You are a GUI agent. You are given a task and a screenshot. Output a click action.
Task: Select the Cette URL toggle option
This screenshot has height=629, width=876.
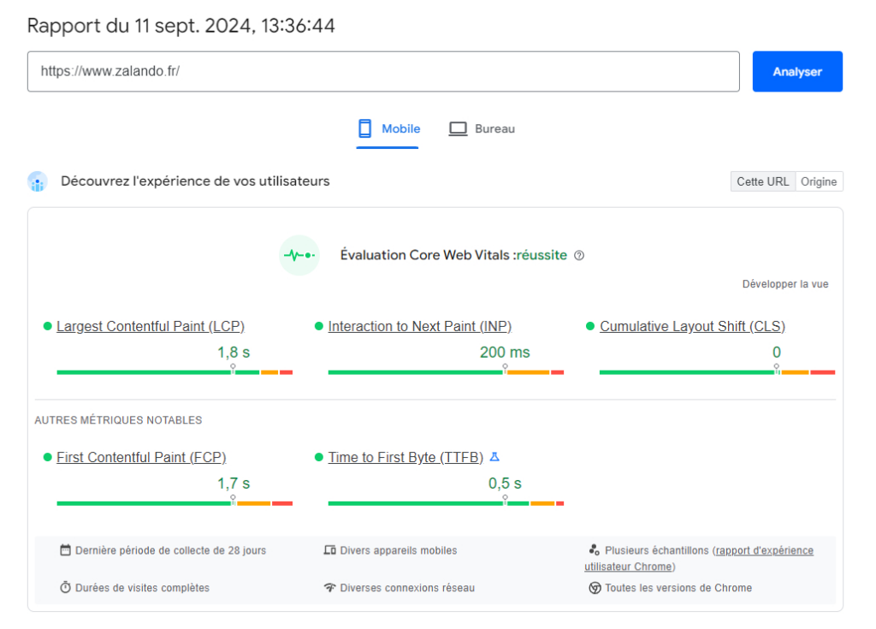762,181
